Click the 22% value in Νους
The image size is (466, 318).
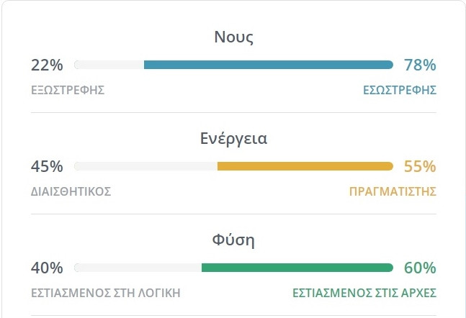coord(47,65)
